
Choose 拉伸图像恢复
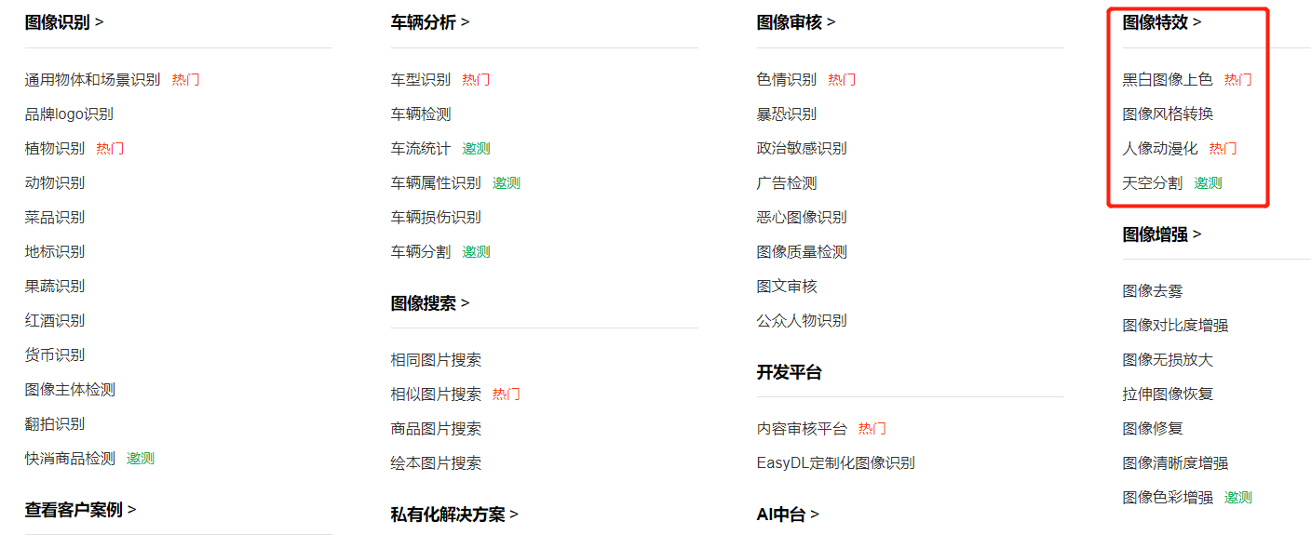[x=1168, y=395]
